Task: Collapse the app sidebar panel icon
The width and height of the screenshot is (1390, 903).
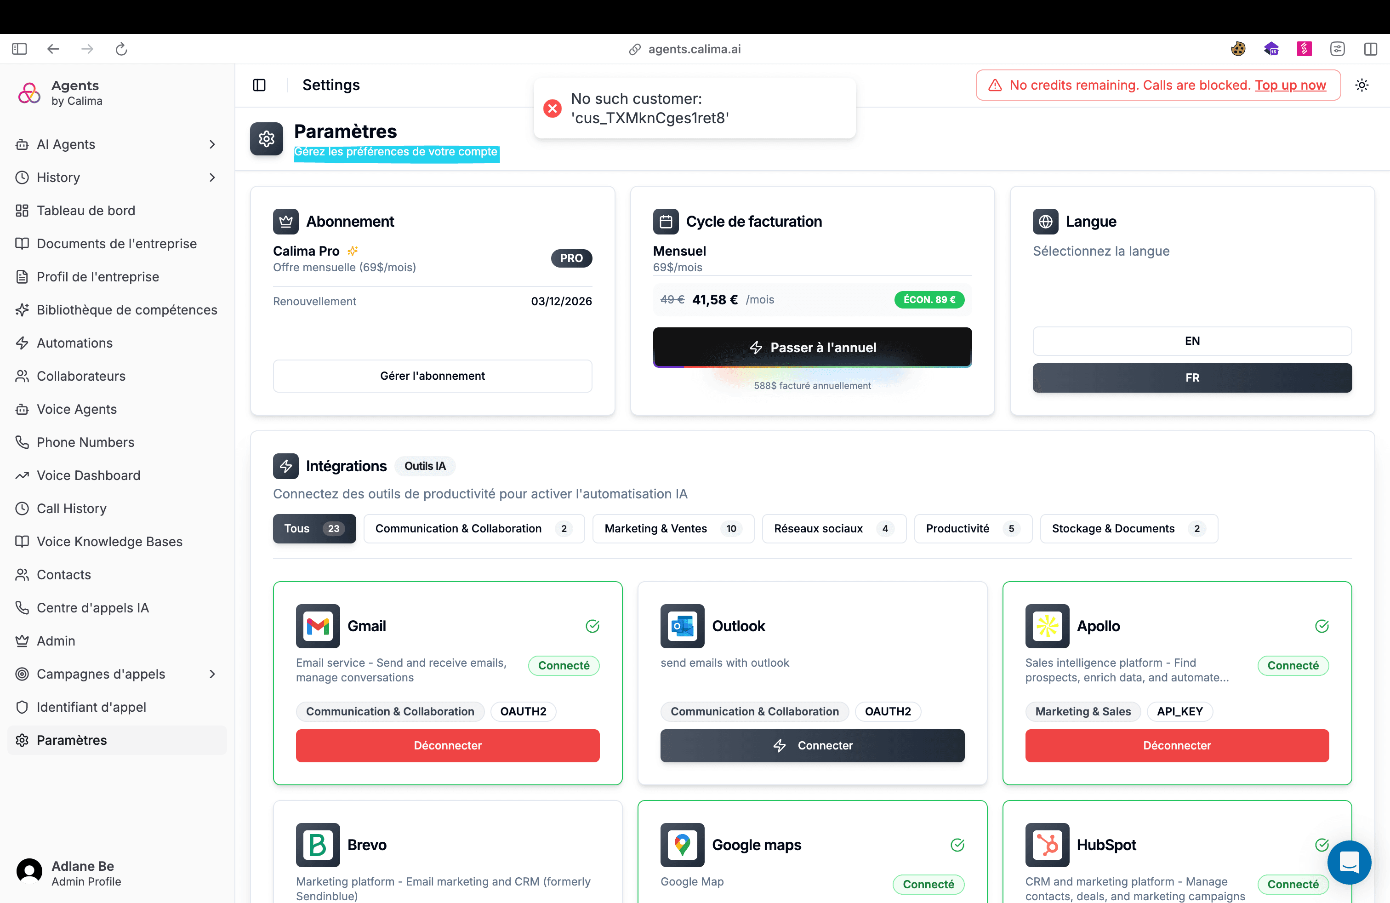Action: [259, 85]
